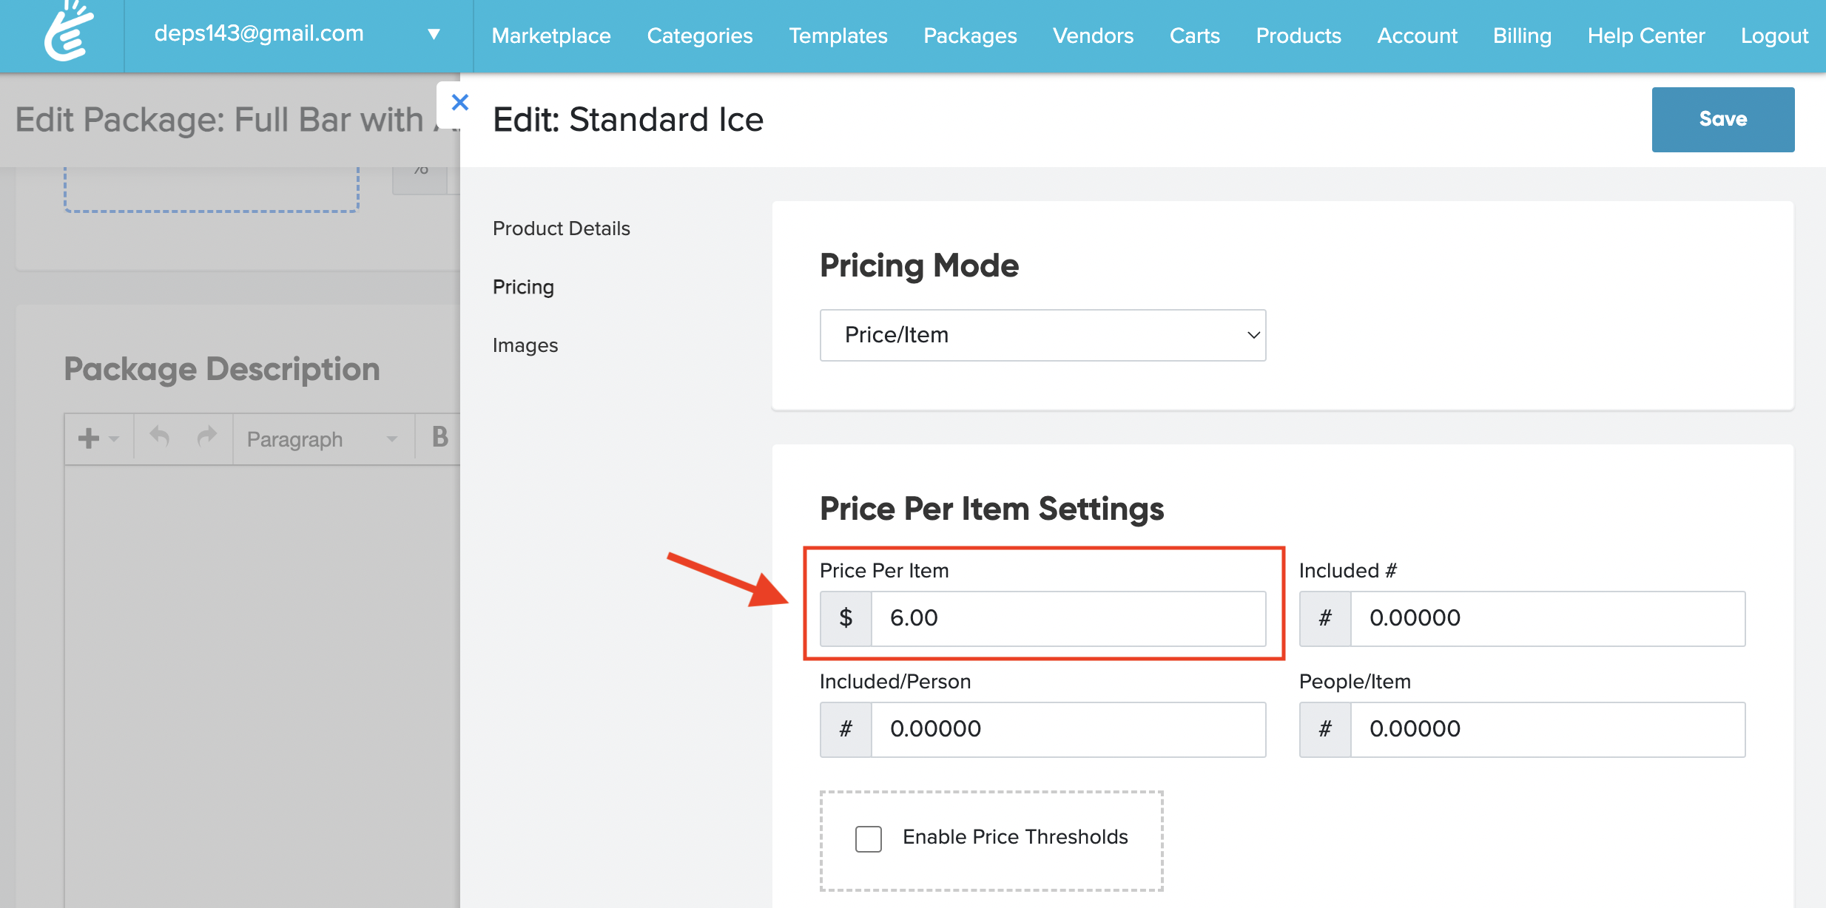
Task: Click the undo arrow icon
Action: [160, 437]
